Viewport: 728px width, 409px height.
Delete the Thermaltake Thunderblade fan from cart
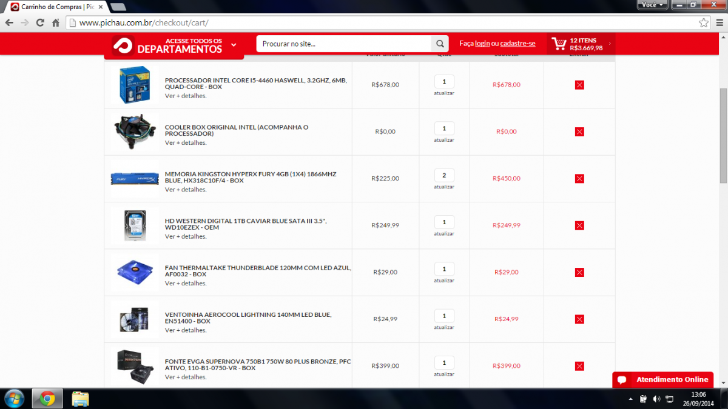pos(579,272)
